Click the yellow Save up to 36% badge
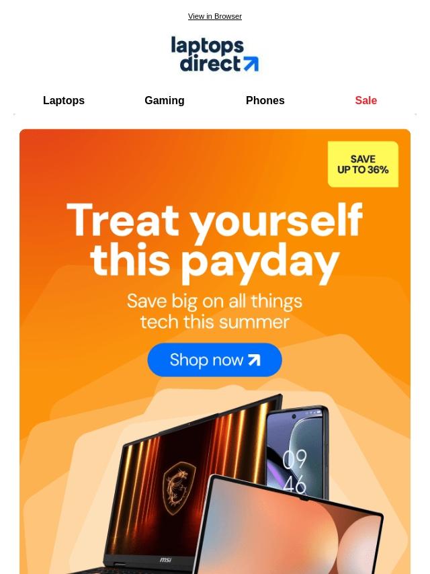Viewport: 430px width, 574px height. tap(363, 165)
